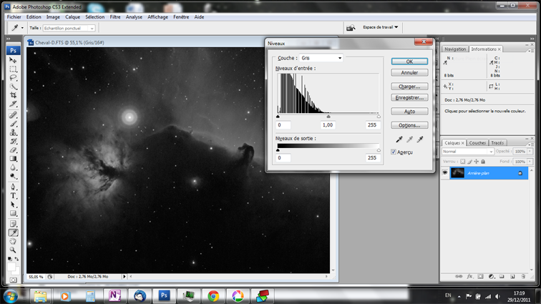Toggle Quick Mask mode at toolbox bottom
The height and width of the screenshot is (304, 541).
tap(13, 280)
